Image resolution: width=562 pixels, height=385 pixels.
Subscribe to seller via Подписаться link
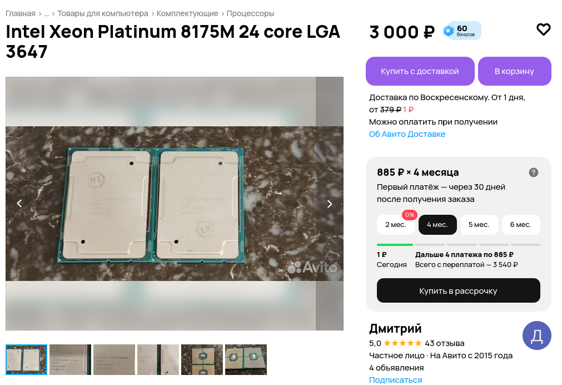click(395, 380)
